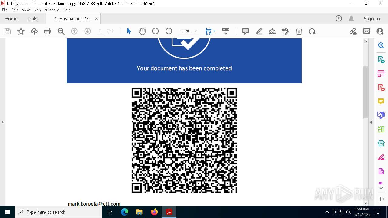Click the mark.korpela@ctt.com email text
This screenshot has height=218, width=388.
(x=94, y=204)
